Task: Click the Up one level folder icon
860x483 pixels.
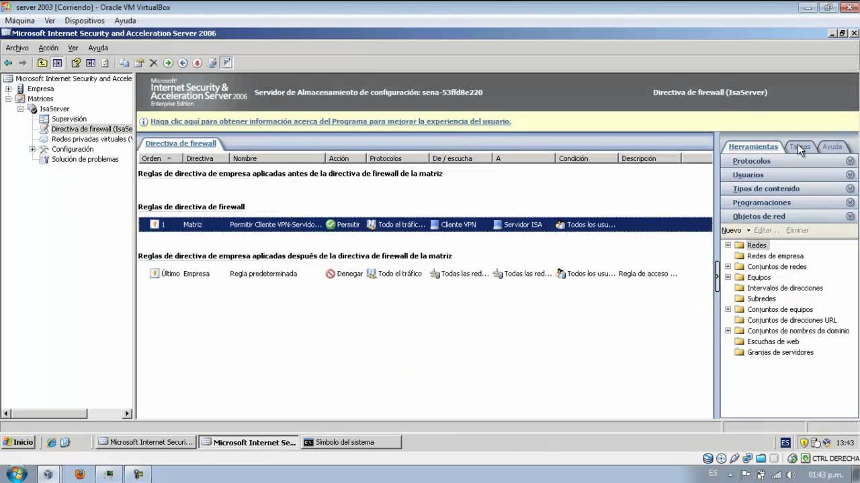Action: tap(42, 63)
